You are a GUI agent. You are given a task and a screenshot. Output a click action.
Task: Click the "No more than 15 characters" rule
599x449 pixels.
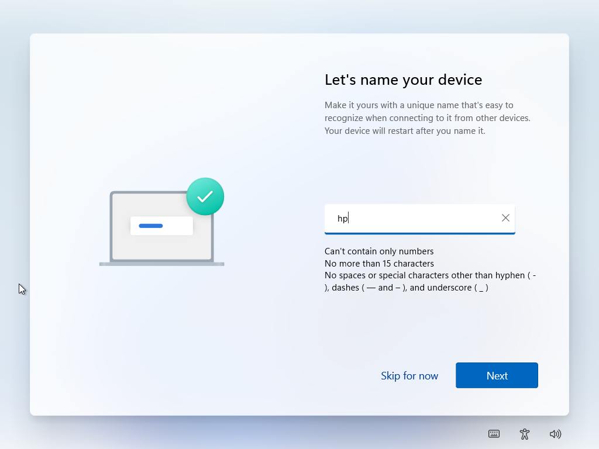point(379,264)
